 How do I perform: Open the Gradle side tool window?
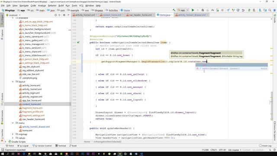click(x=275, y=19)
